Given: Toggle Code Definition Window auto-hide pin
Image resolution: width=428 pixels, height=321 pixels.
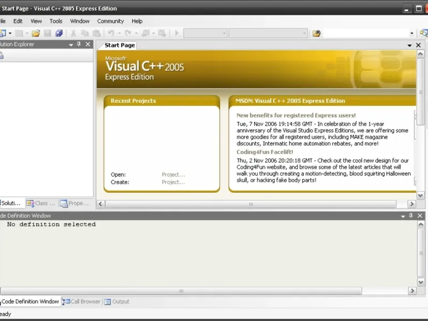Looking at the screenshot, I should point(411,216).
